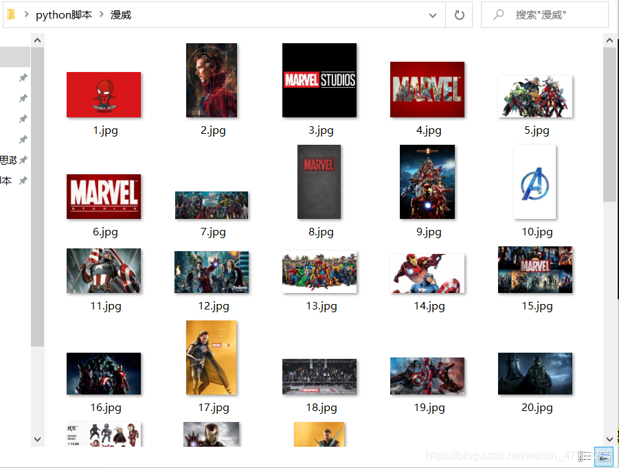Click the search box for 漫威

(x=544, y=15)
